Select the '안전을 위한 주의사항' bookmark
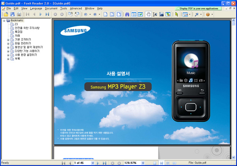The height and width of the screenshot is (166, 237). coord(27,28)
